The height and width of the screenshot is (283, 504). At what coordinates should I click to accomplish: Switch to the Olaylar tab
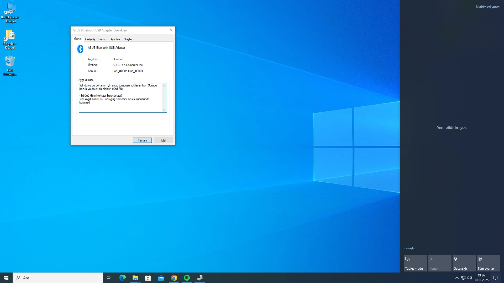[x=128, y=39]
